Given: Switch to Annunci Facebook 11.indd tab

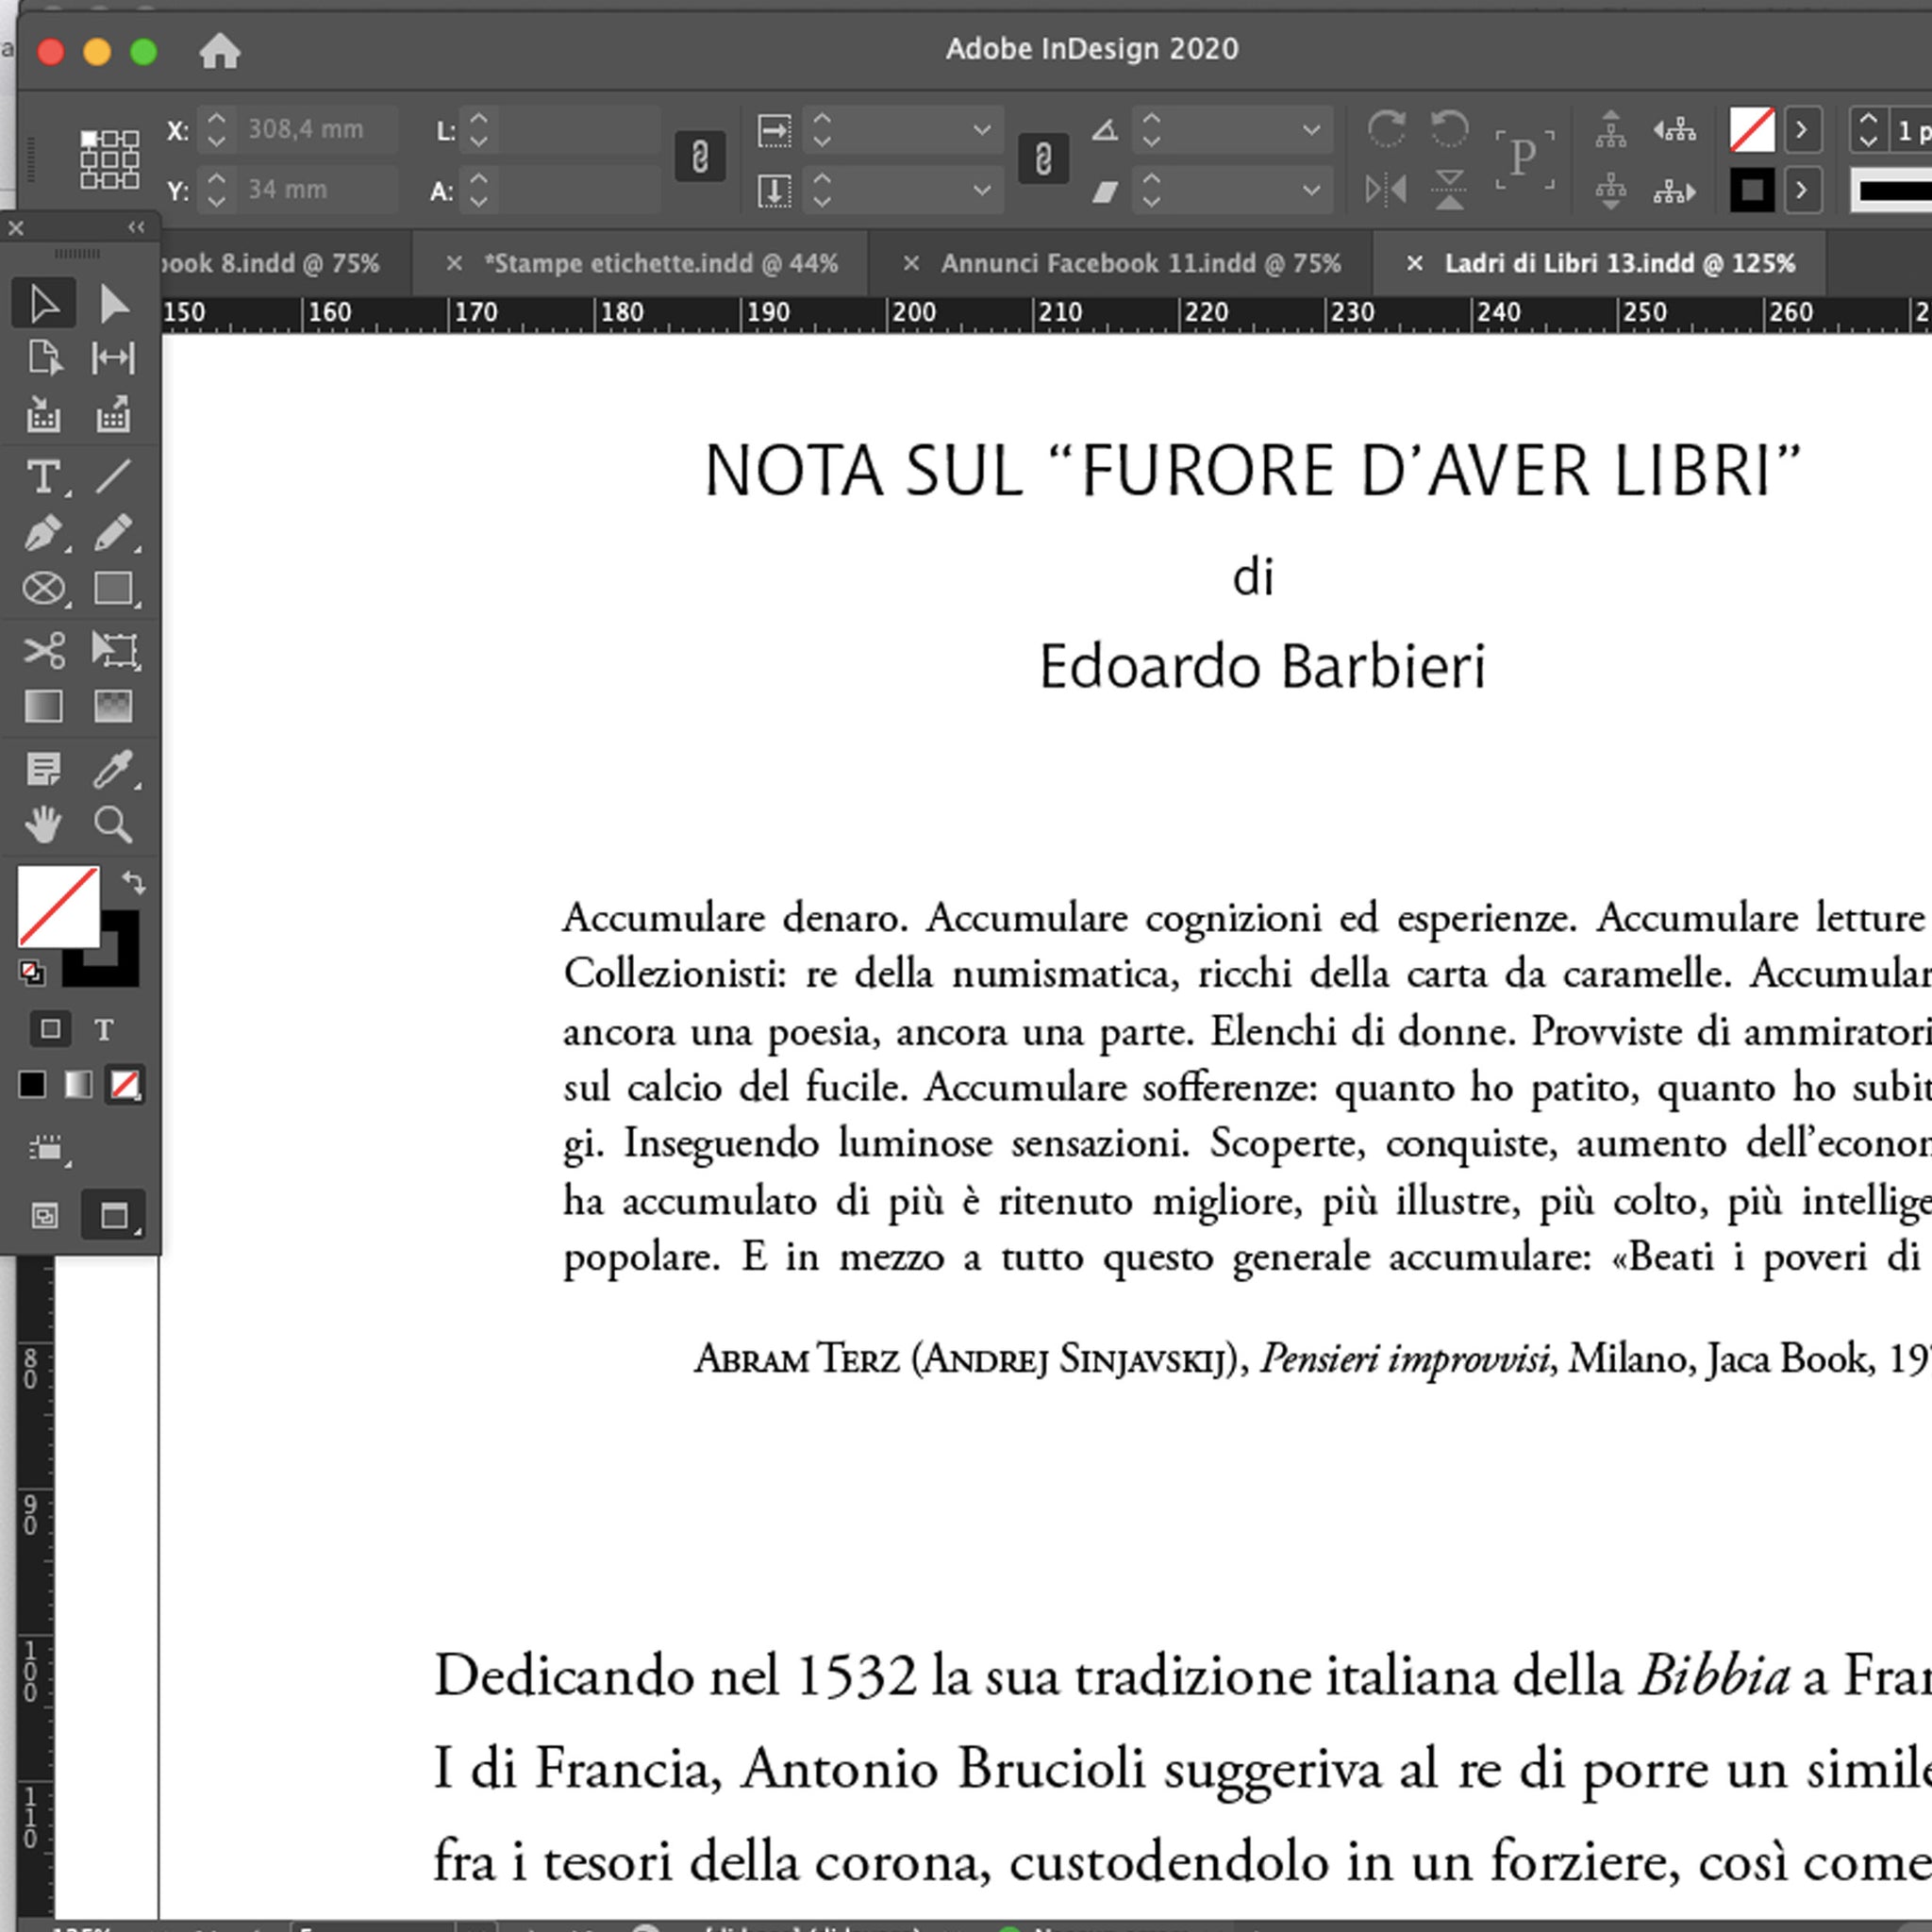Looking at the screenshot, I should (1141, 263).
